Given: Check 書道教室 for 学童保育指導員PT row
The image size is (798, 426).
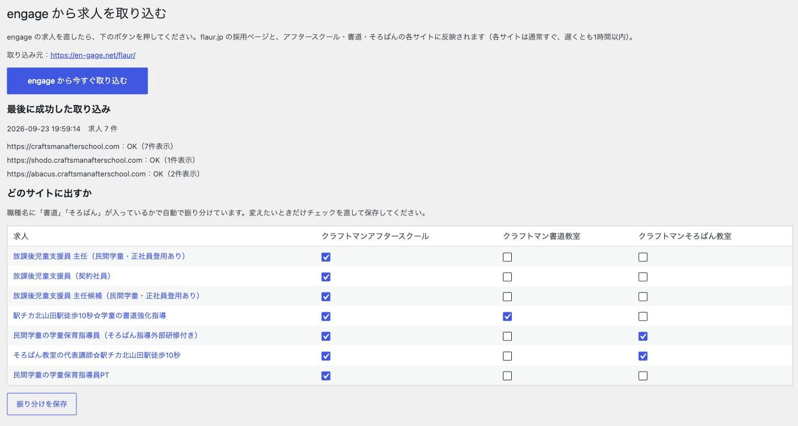Looking at the screenshot, I should click(x=507, y=376).
